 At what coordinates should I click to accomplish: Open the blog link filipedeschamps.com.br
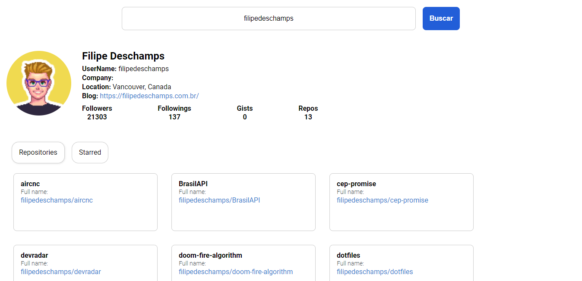point(149,96)
